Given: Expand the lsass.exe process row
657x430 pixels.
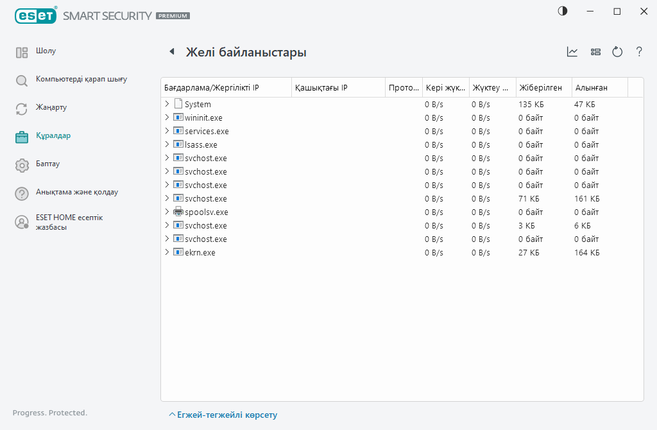Looking at the screenshot, I should point(167,144).
